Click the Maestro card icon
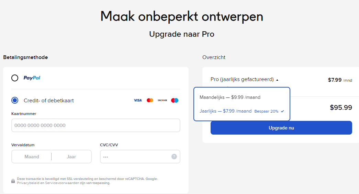This screenshot has height=194, width=359. [175, 100]
